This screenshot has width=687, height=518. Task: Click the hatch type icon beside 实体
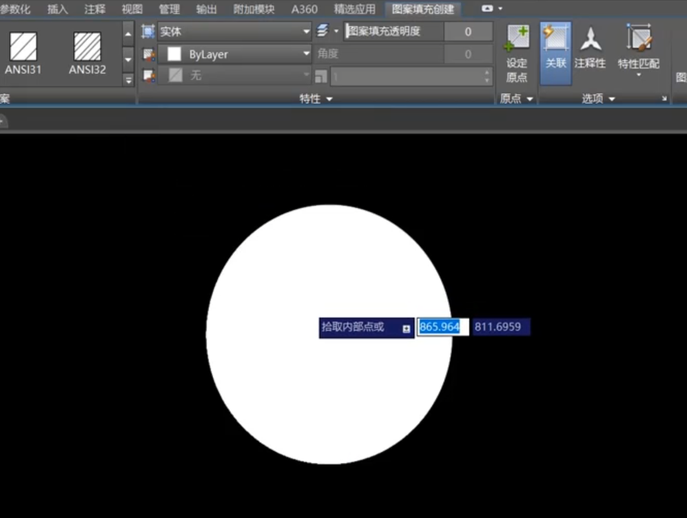click(148, 32)
